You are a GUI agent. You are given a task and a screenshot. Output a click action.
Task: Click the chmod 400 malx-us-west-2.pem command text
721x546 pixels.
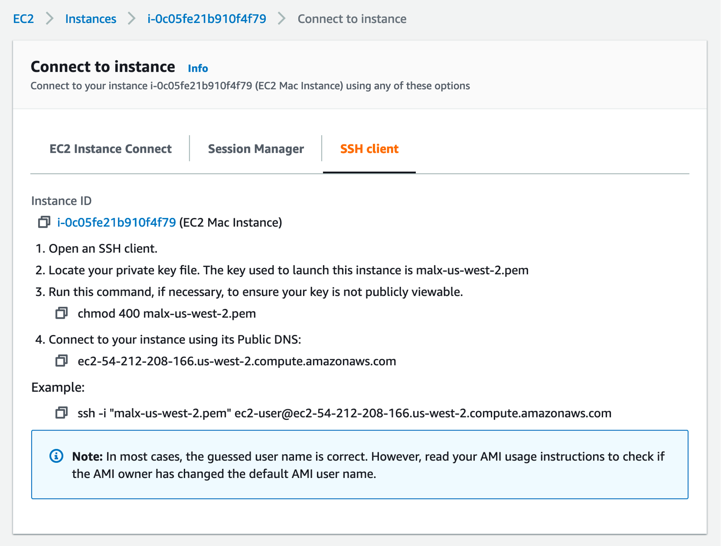pyautogui.click(x=167, y=314)
